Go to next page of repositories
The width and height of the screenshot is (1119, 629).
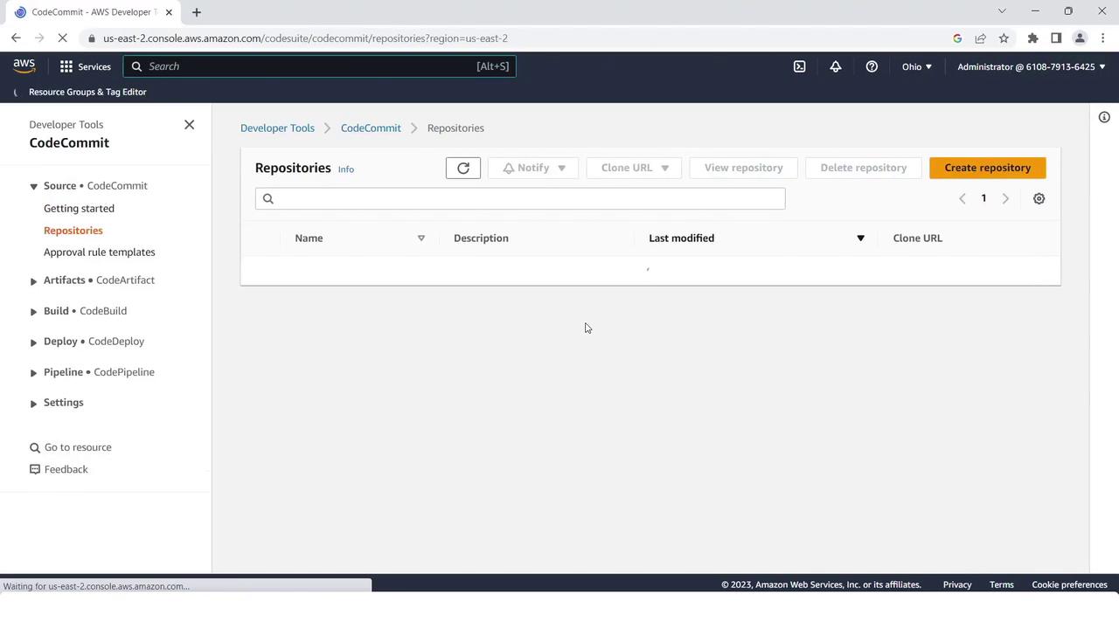(x=1005, y=198)
